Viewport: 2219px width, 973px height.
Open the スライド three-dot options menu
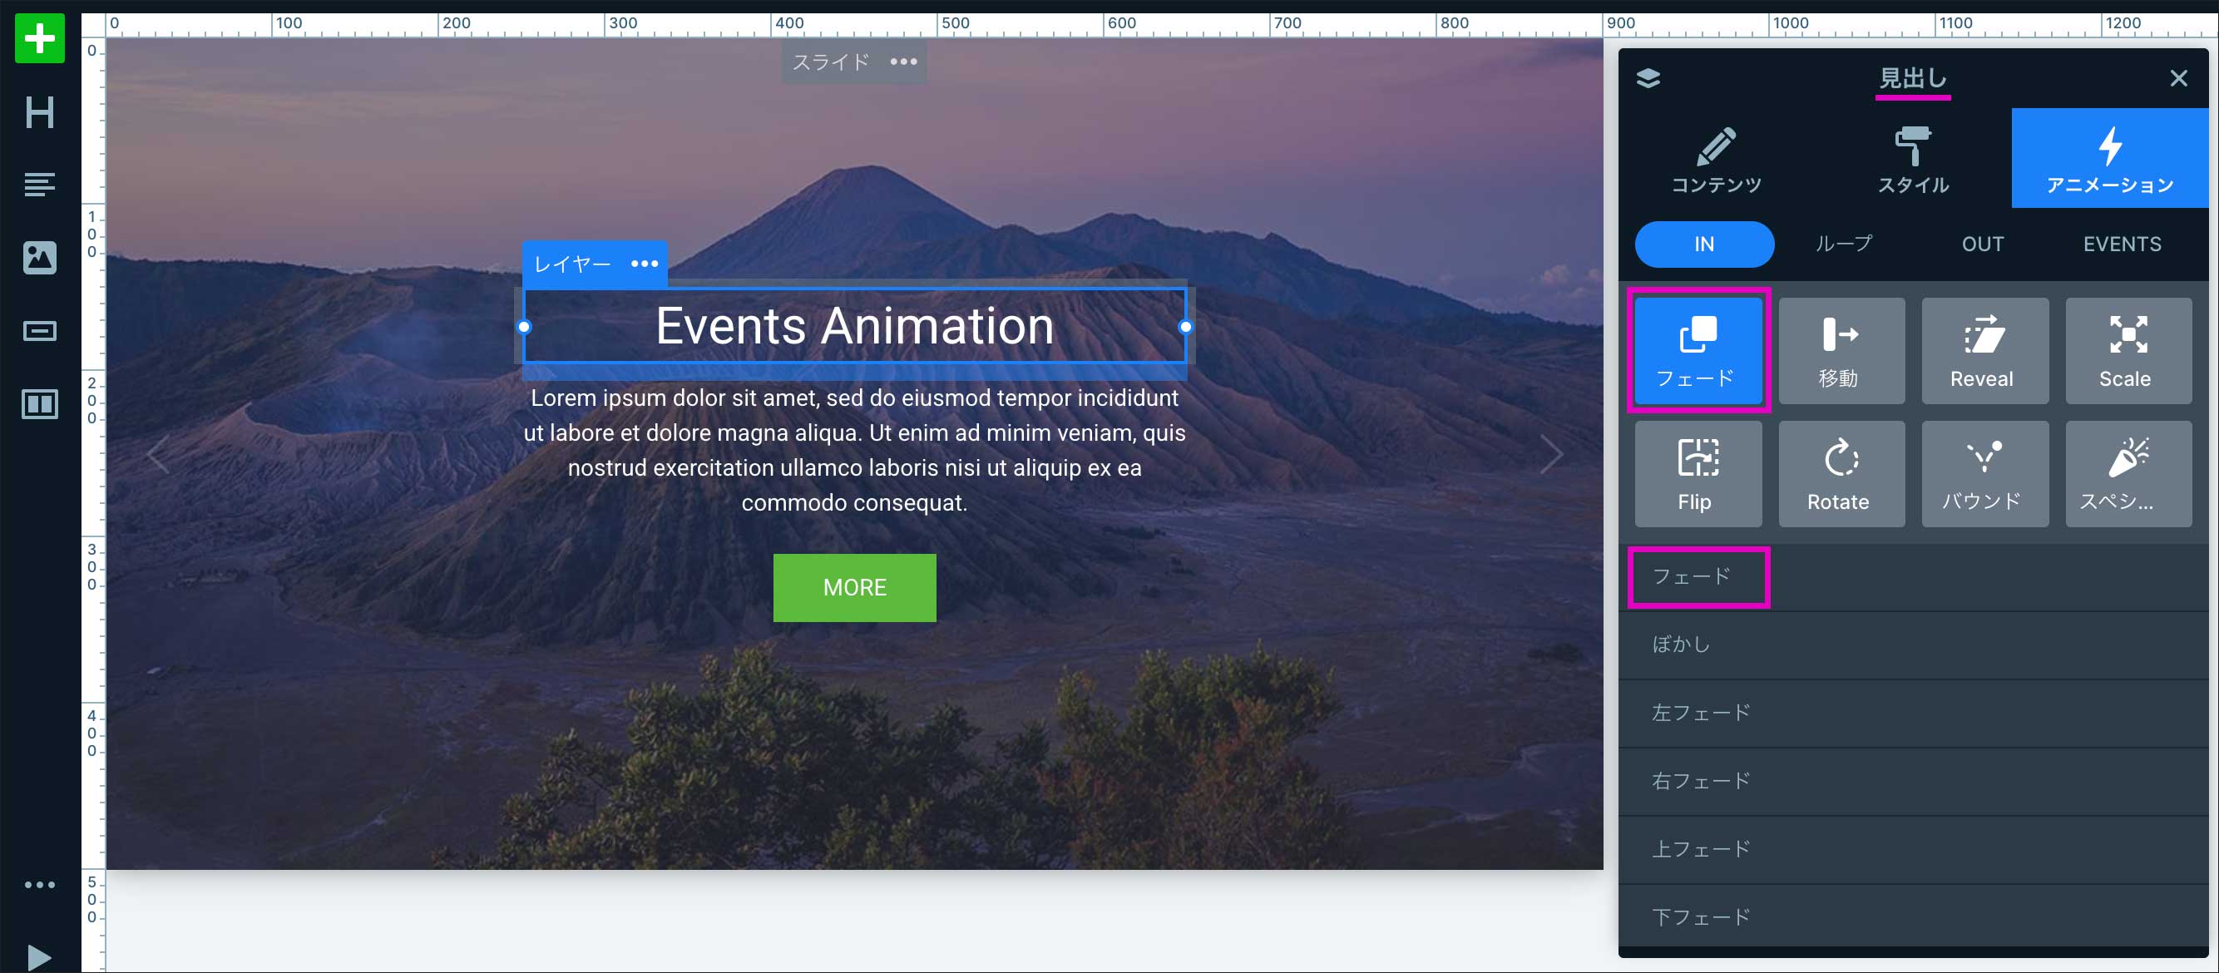903,62
